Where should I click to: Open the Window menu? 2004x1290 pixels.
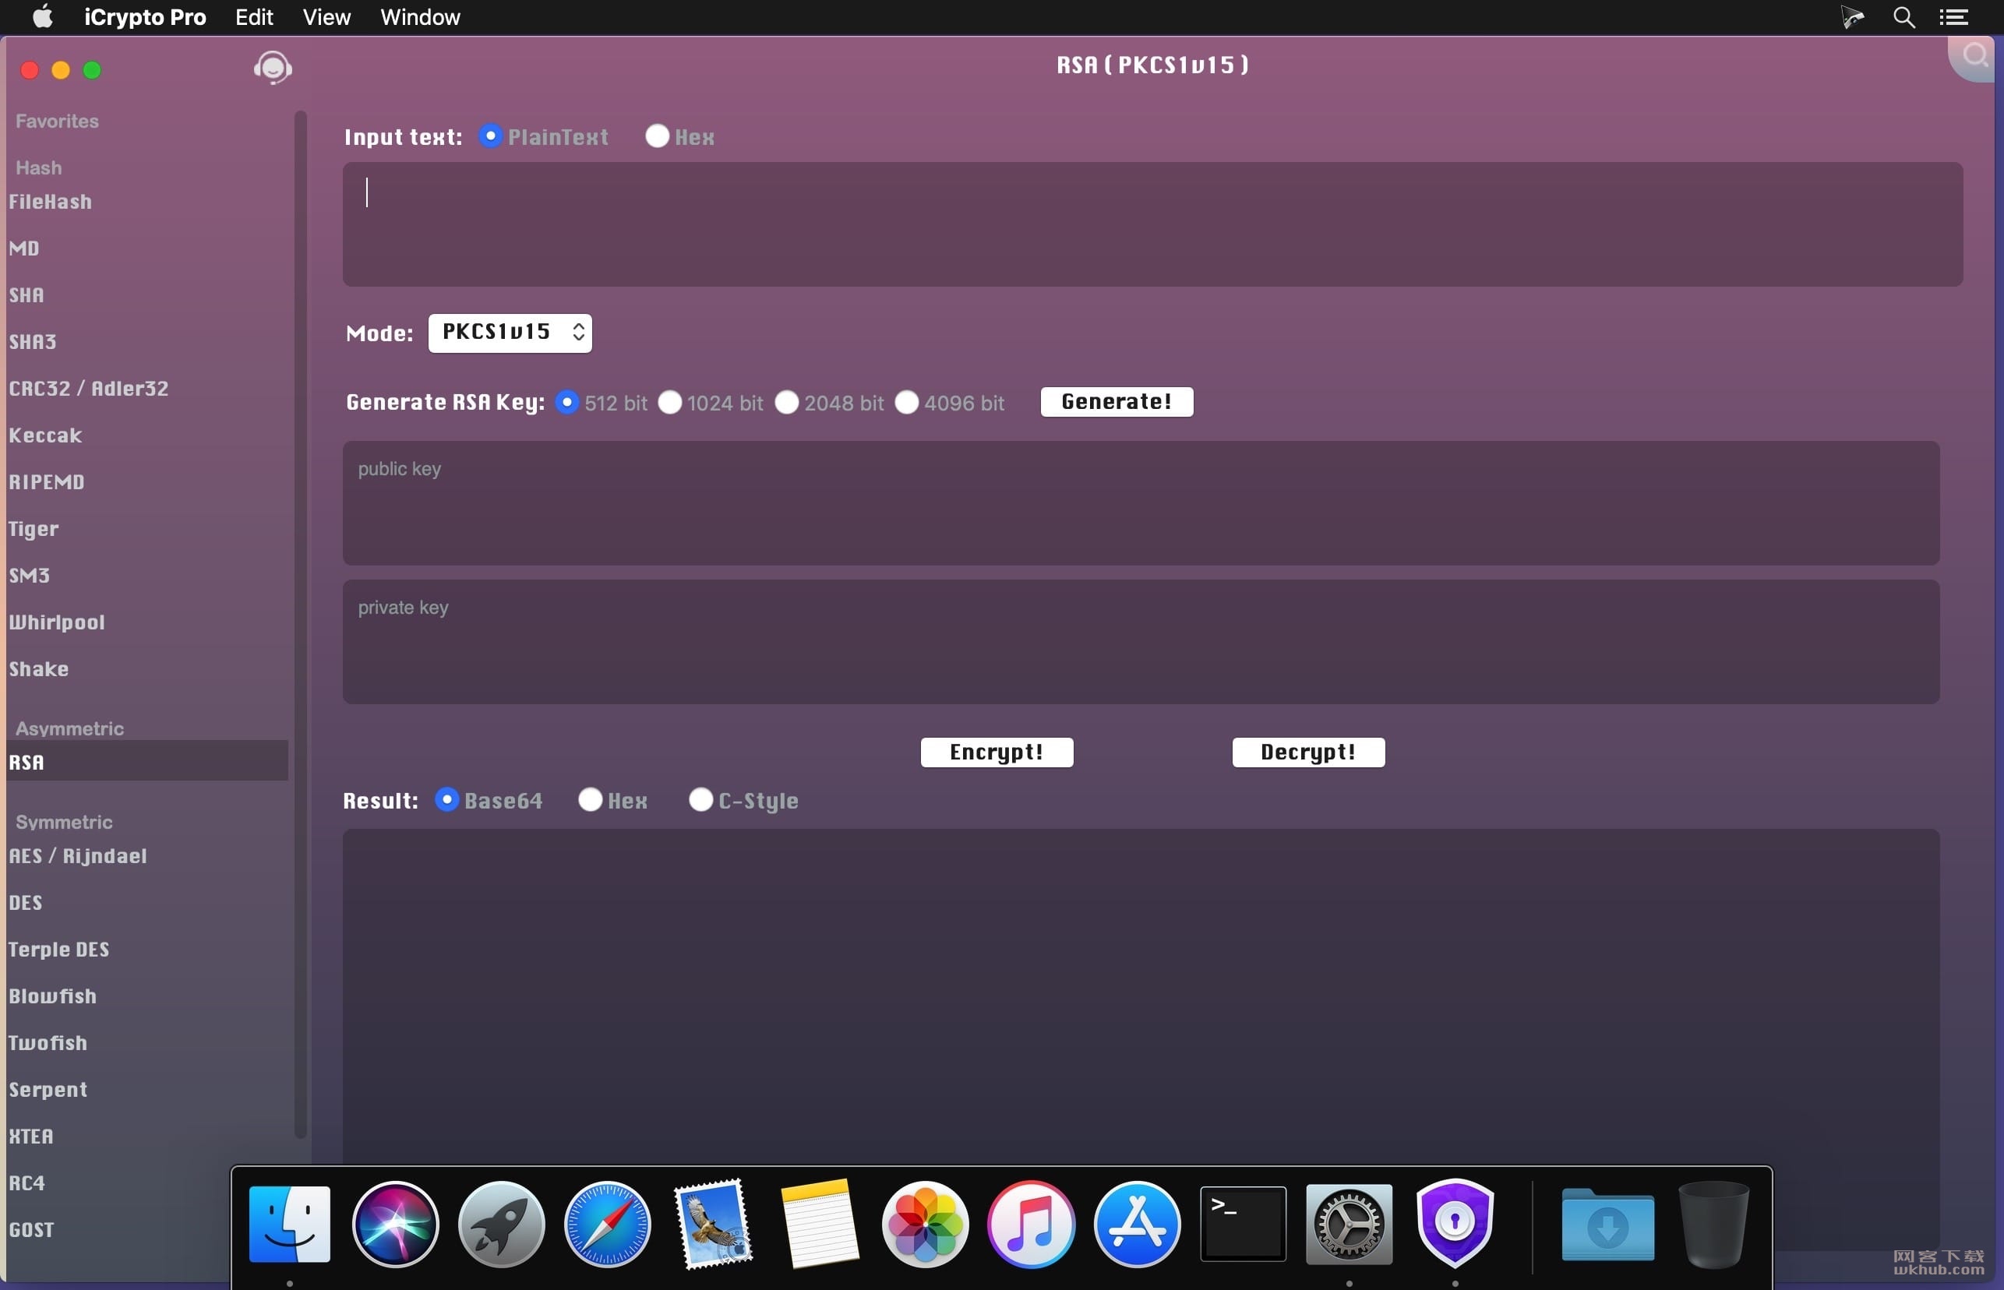(420, 17)
